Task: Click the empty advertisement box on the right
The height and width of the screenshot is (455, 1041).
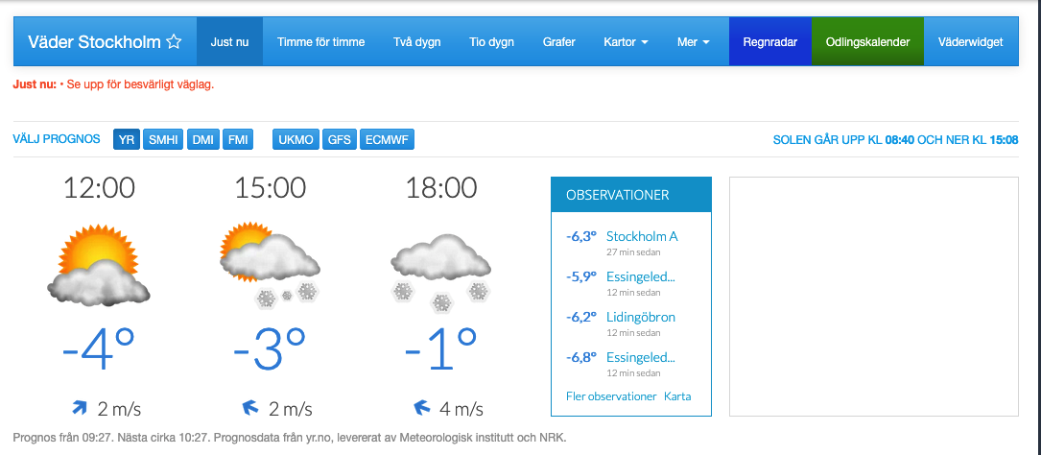Action: tap(873, 297)
